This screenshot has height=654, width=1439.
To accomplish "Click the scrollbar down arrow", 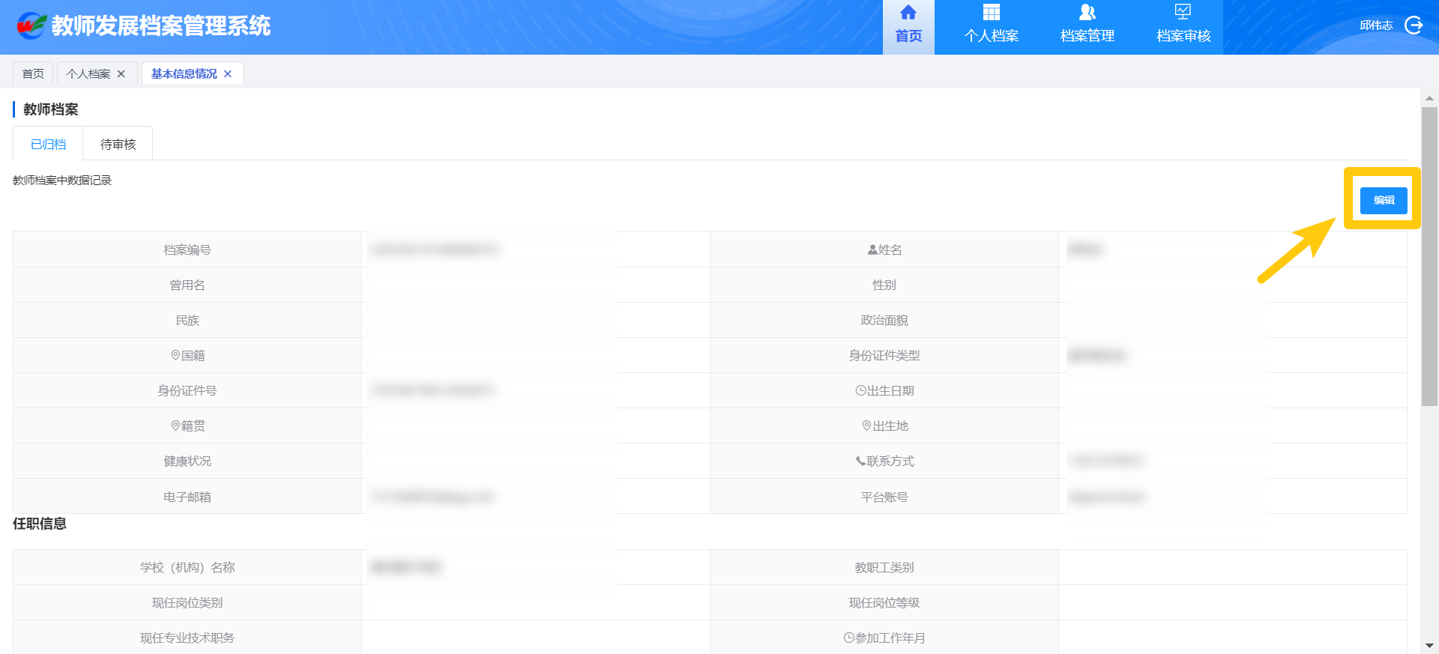I will click(x=1429, y=645).
